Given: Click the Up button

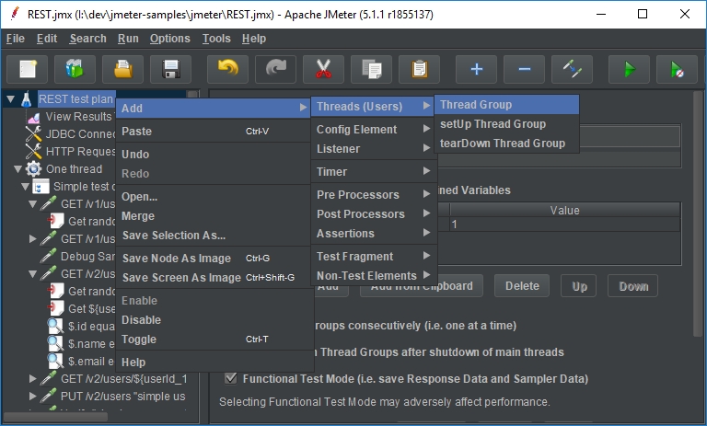Looking at the screenshot, I should coord(579,286).
